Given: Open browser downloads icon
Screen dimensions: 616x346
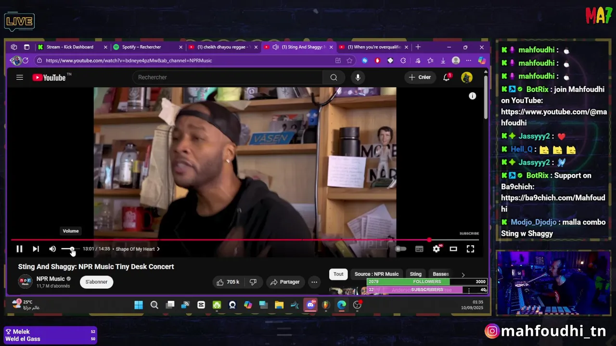Looking at the screenshot, I should point(443,61).
